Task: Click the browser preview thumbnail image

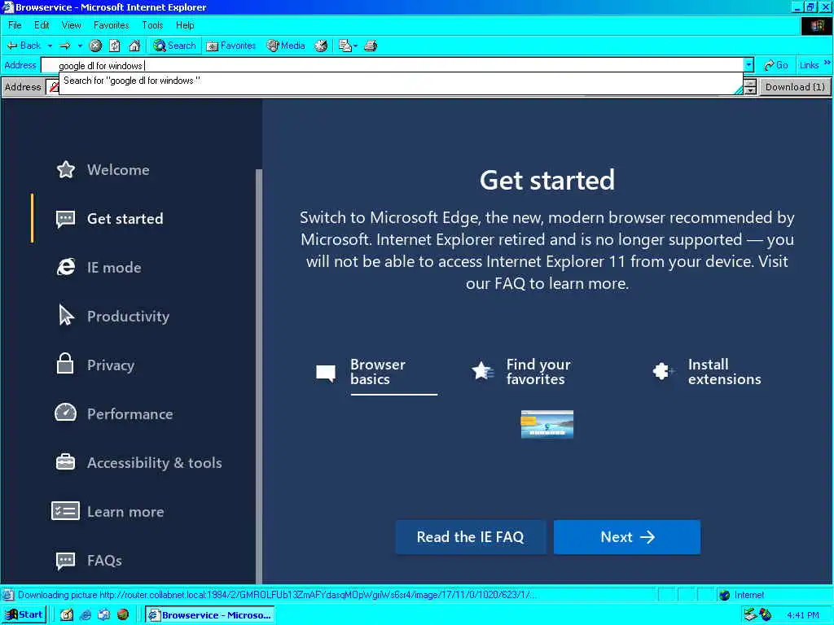Action: pos(546,424)
